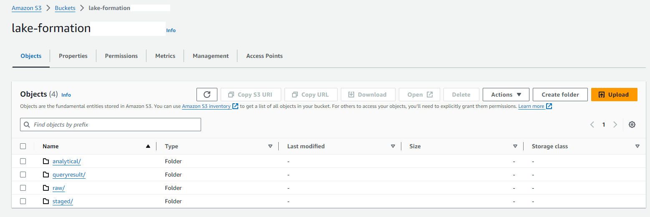Check the staged/ row checkbox
The image size is (650, 217).
23,201
